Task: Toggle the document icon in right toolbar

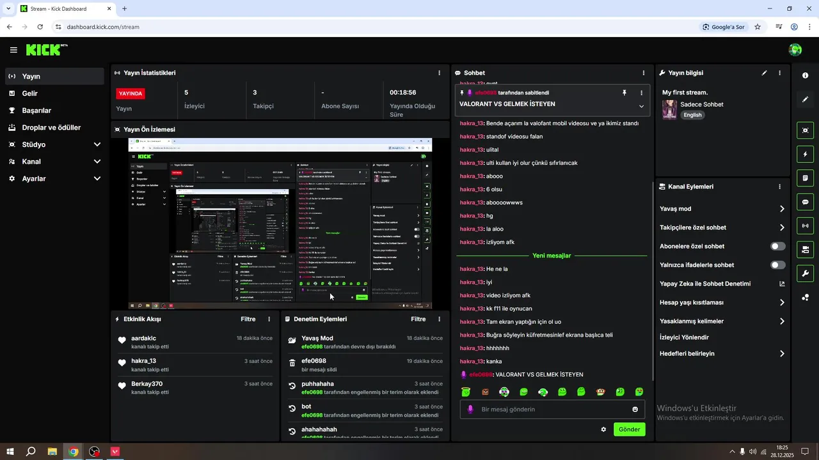Action: pos(805,178)
